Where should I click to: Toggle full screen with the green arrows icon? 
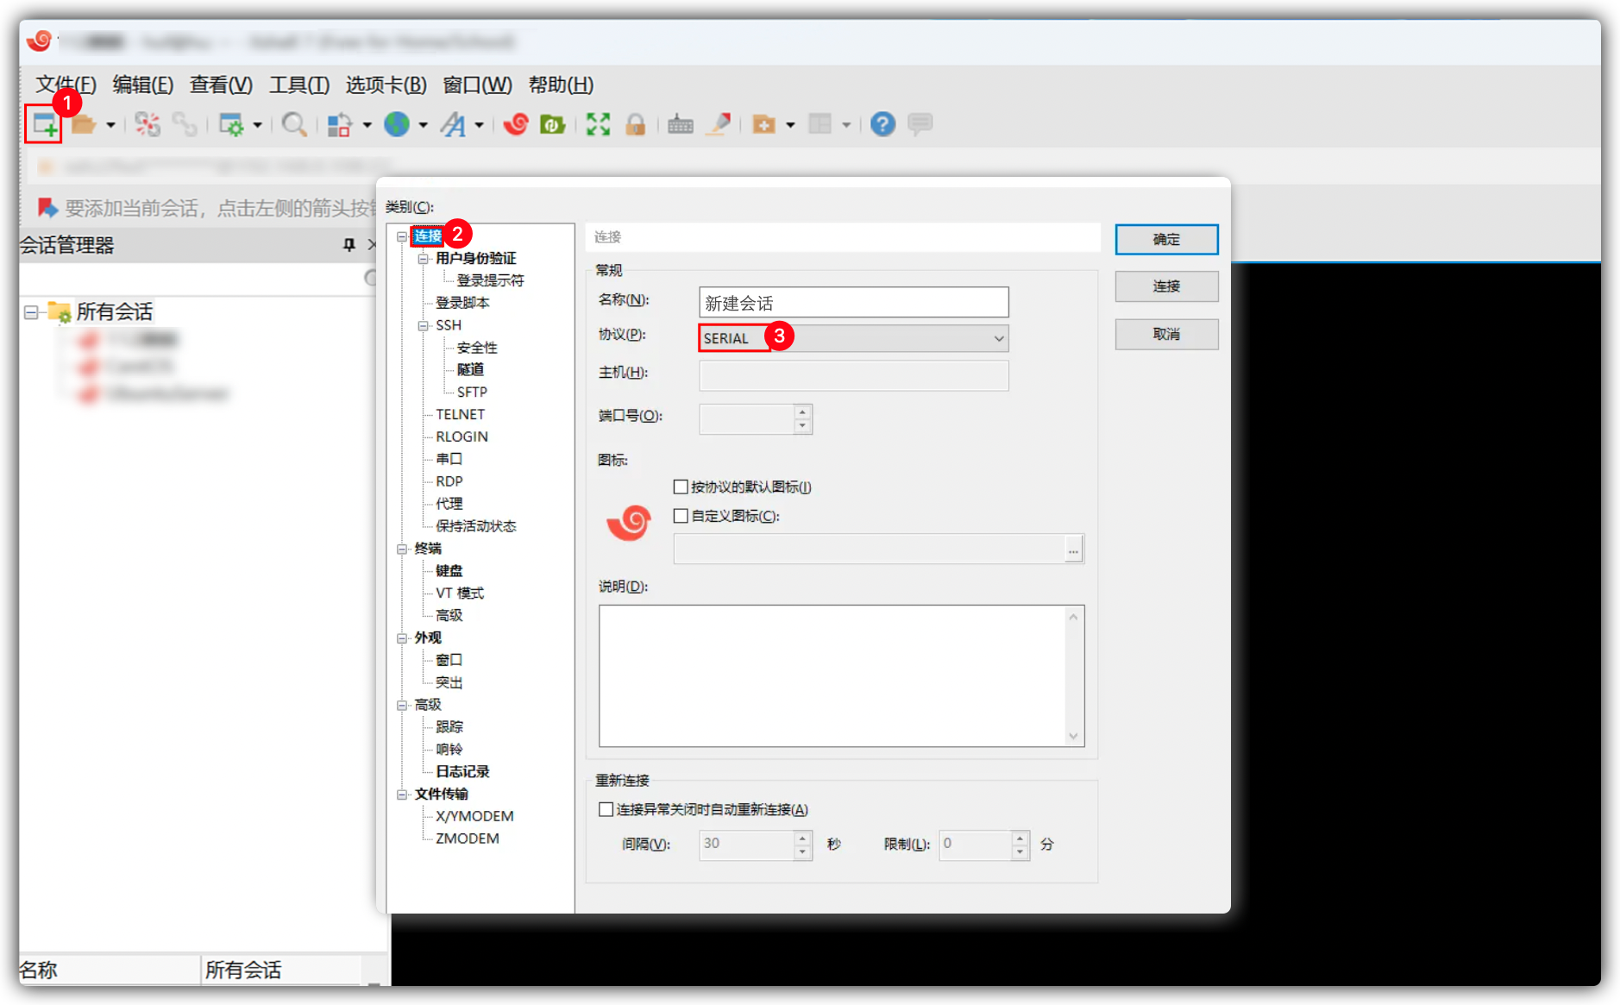598,125
